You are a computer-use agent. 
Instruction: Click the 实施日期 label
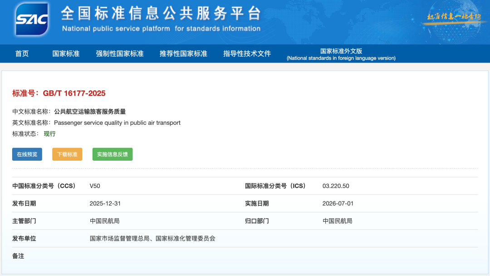tap(257, 203)
